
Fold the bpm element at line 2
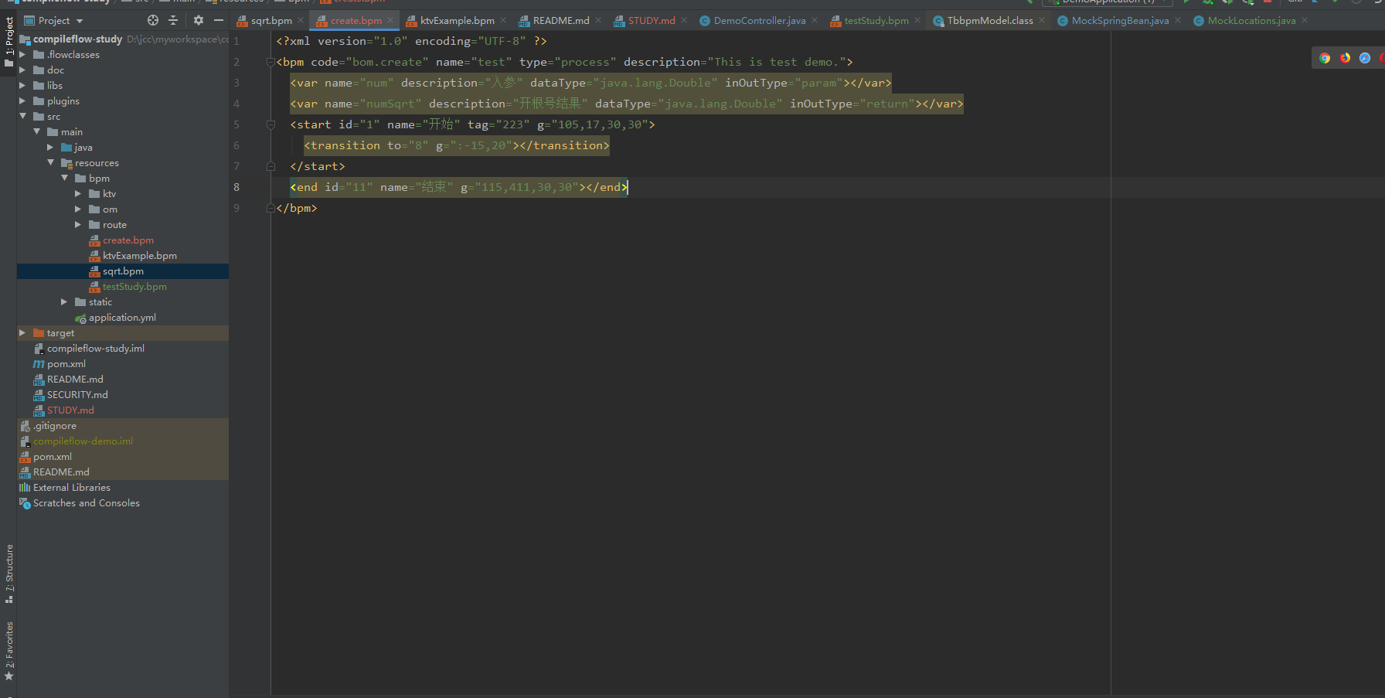271,62
